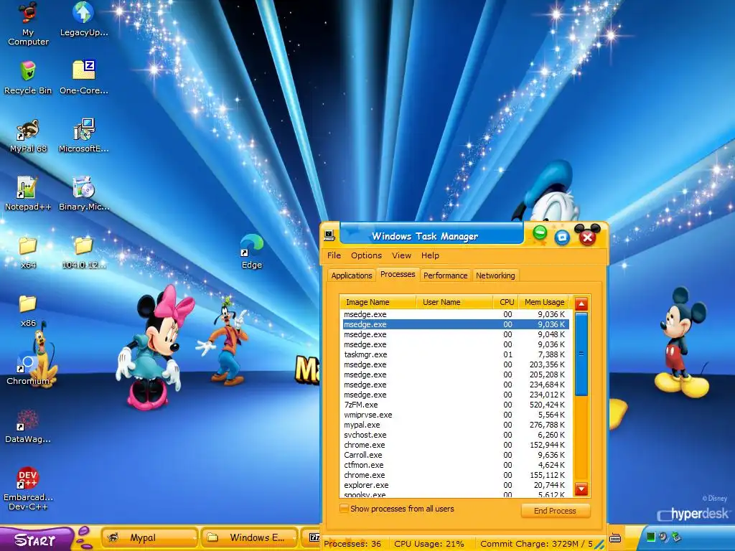Select the LegacyUp... desktop icon

(x=84, y=19)
